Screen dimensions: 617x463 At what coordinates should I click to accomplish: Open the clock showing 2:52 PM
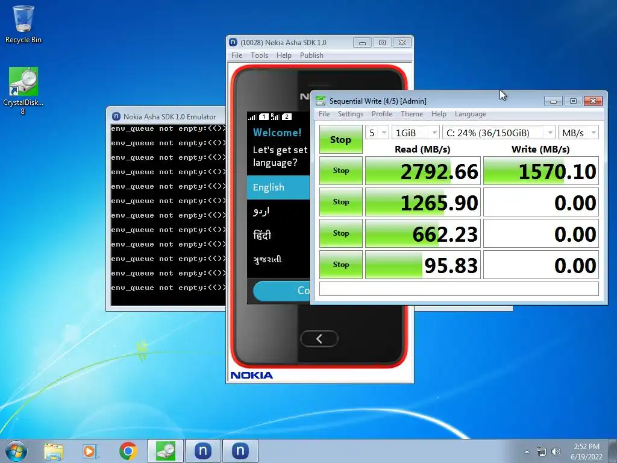pos(586,452)
